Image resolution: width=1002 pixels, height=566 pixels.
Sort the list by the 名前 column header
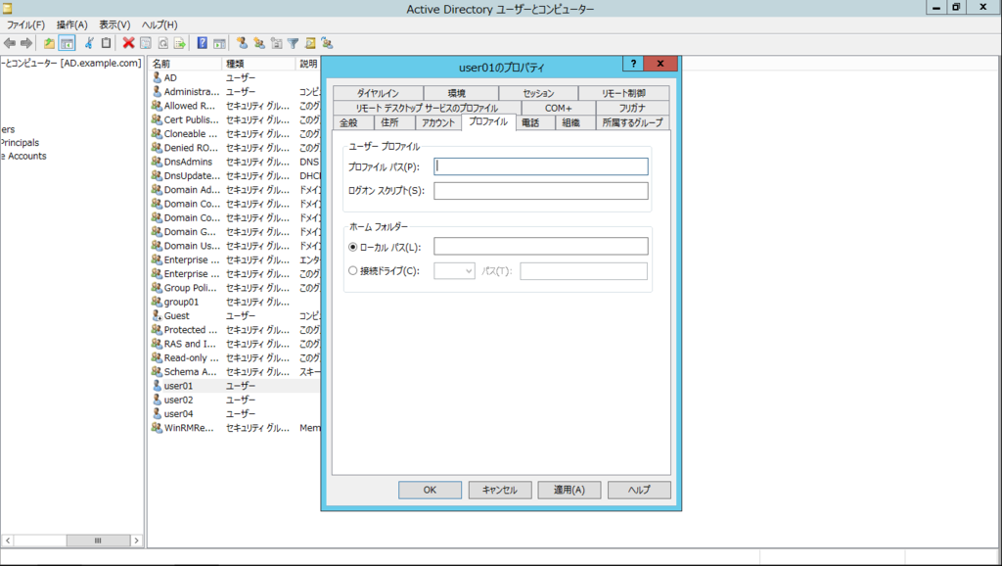coord(185,64)
